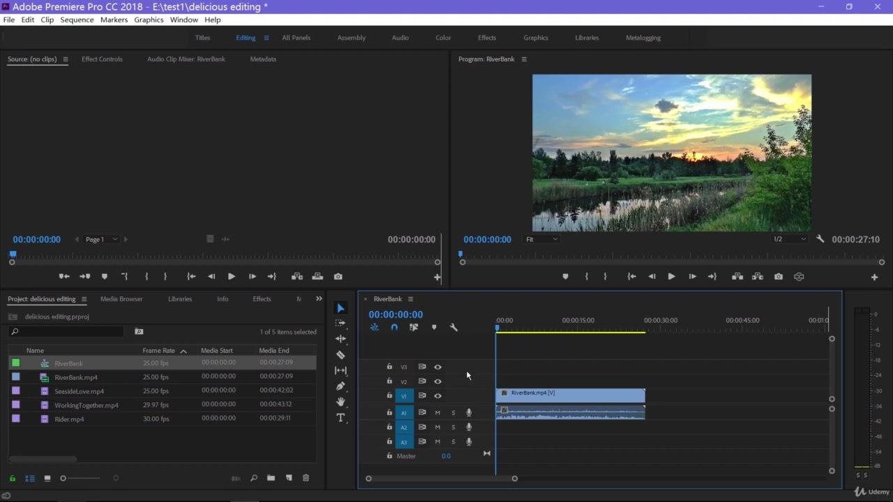Play clip in Source monitor
Viewport: 893px width, 502px height.
[232, 277]
